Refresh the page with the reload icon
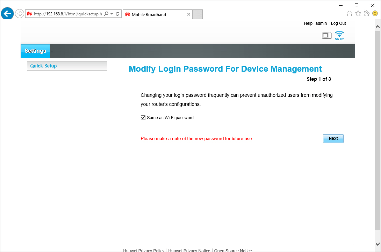 [x=117, y=14]
